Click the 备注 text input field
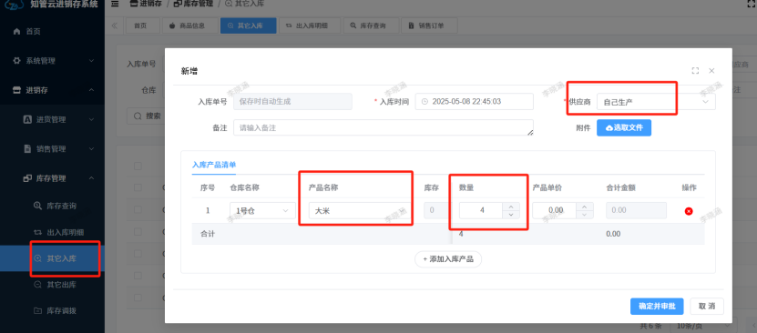The width and height of the screenshot is (757, 333). (x=384, y=127)
